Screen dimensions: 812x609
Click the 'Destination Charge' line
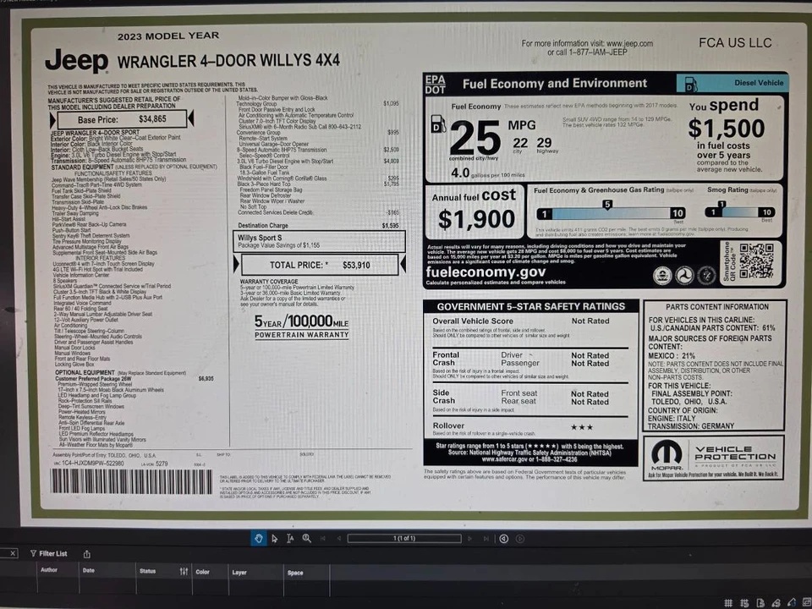point(262,225)
